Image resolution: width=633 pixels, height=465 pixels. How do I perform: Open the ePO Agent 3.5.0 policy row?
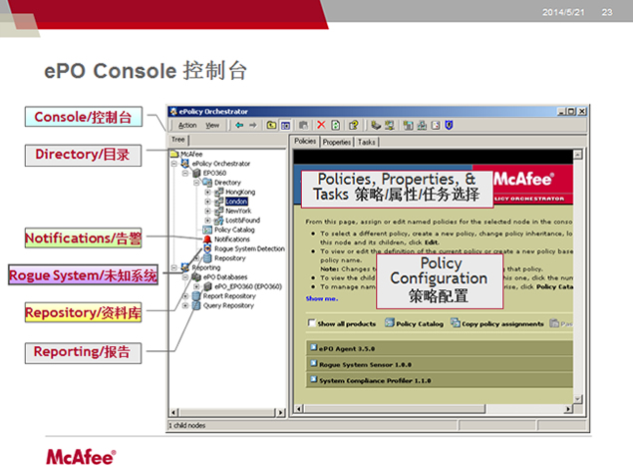pos(440,348)
